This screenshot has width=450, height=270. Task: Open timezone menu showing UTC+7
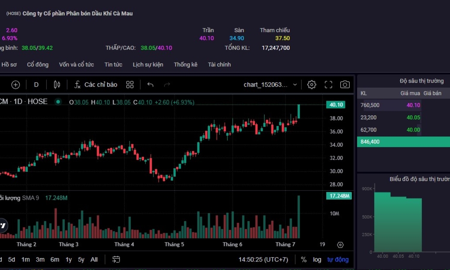263,259
